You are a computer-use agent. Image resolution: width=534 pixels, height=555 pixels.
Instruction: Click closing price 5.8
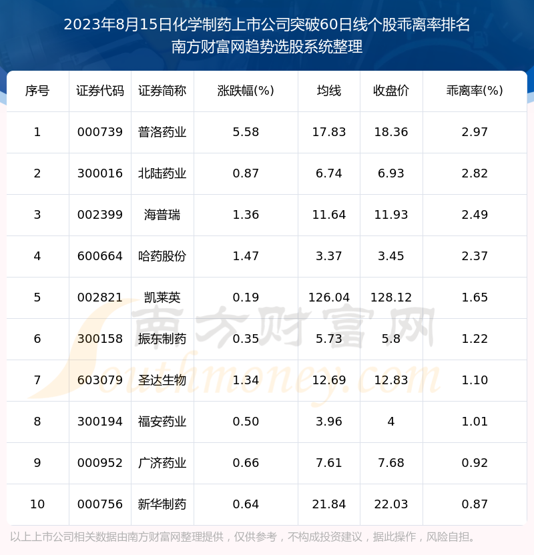click(x=391, y=339)
